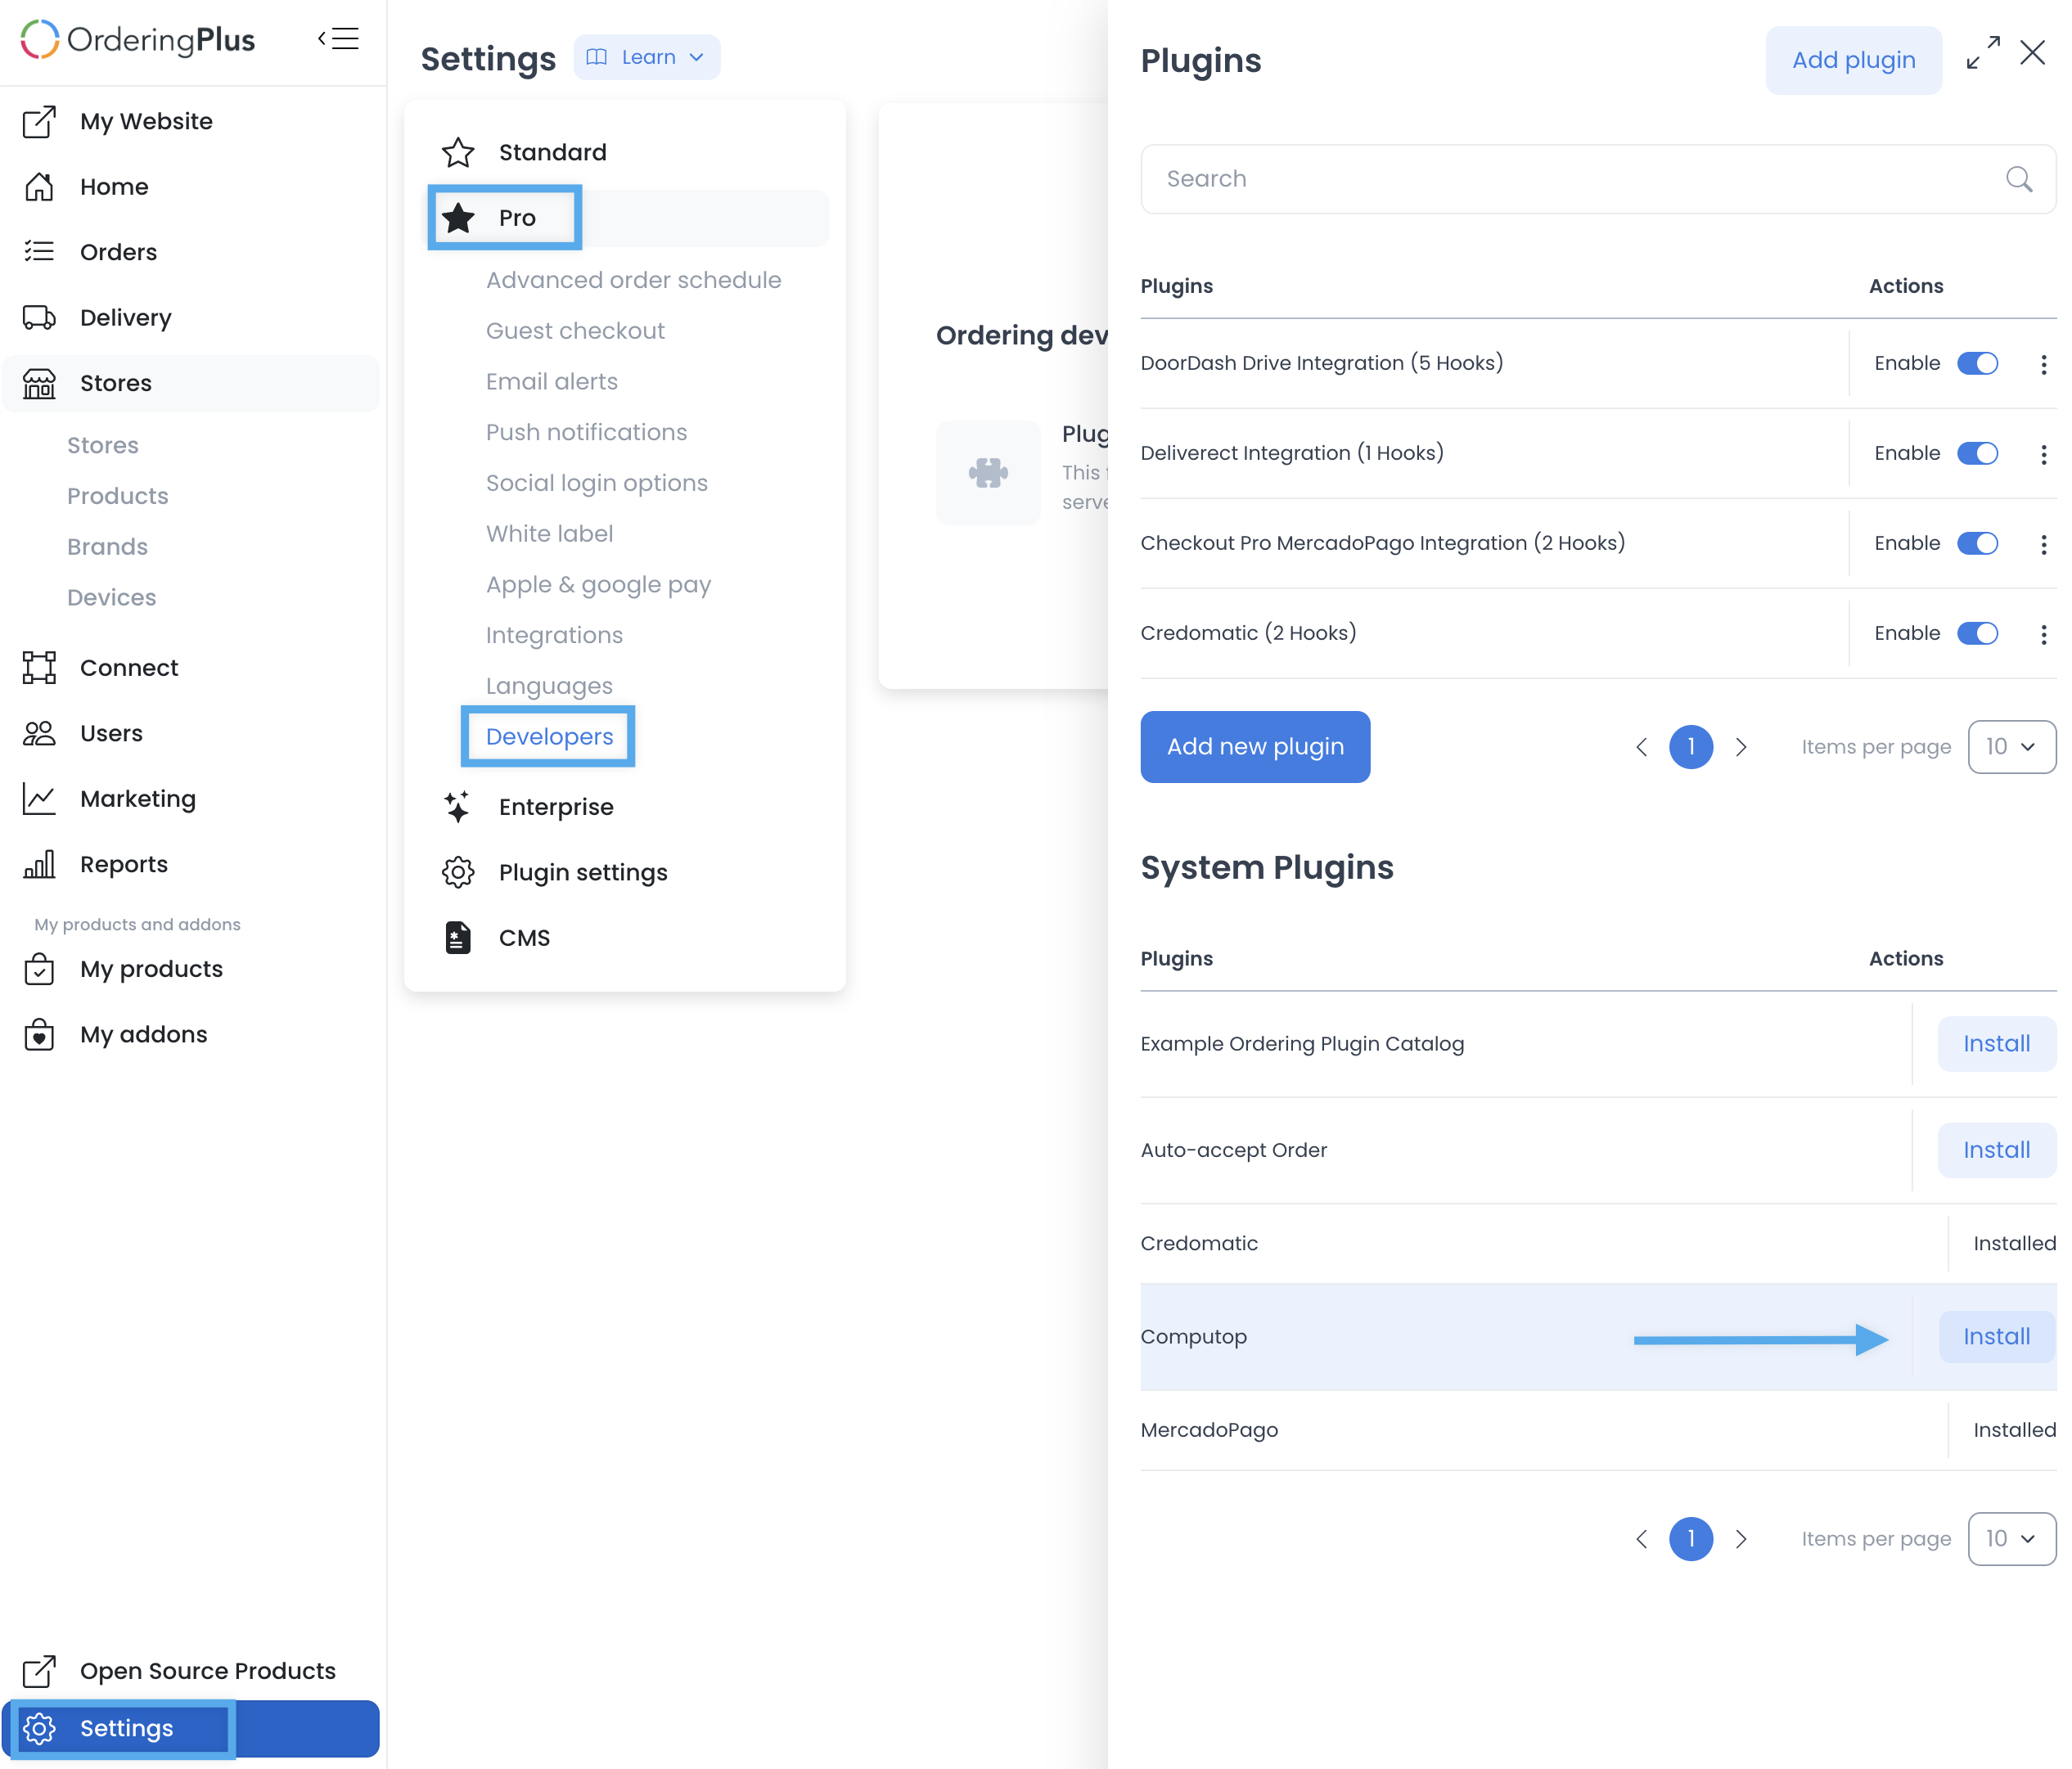2072x1769 pixels.
Task: Click the Connect nodes icon
Action: pos(39,668)
